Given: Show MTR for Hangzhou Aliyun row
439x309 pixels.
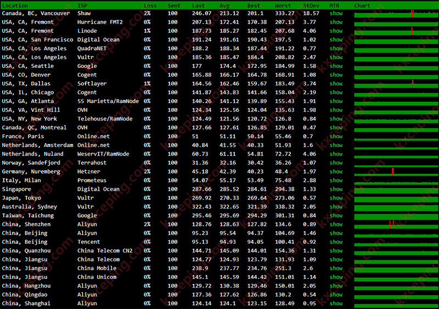Looking at the screenshot, I should [x=336, y=286].
